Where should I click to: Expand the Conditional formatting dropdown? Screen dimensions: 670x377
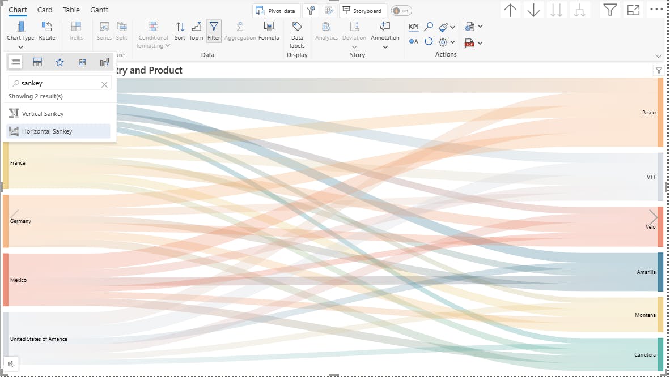(x=168, y=46)
